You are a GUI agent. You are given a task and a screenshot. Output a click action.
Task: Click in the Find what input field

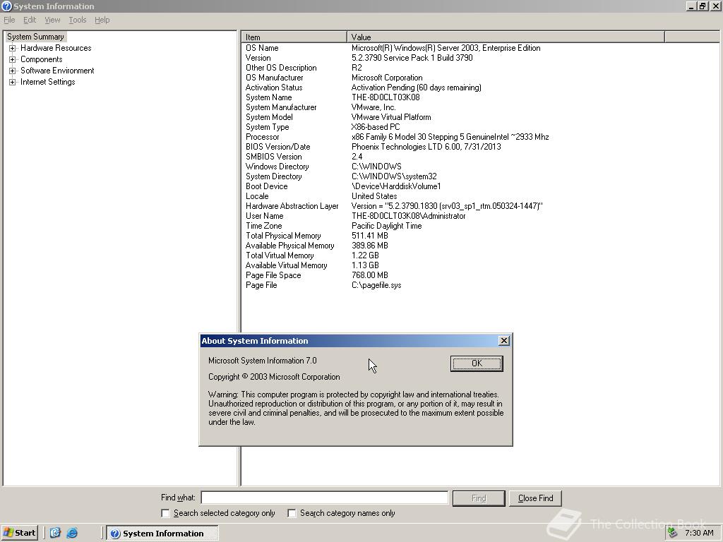325,498
